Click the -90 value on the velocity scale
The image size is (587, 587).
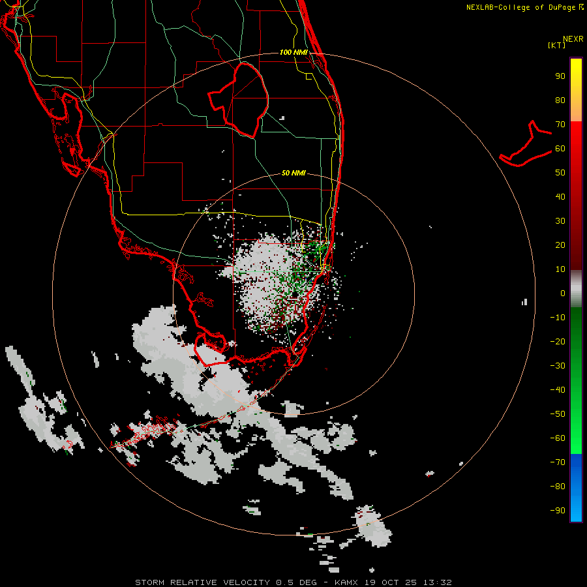[558, 510]
